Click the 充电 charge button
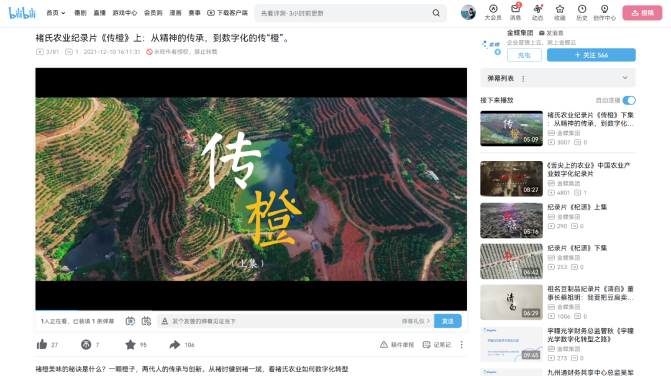 524,55
